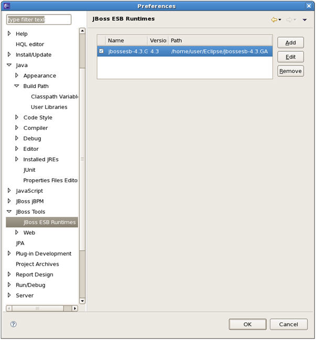Click the back navigation arrow icon

pyautogui.click(x=274, y=20)
